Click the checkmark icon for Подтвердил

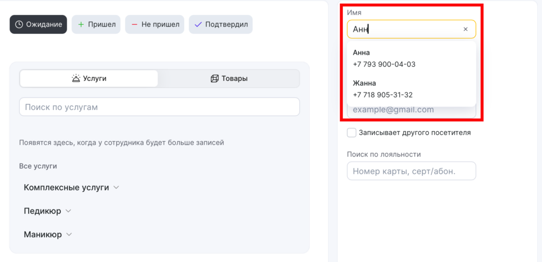point(198,24)
